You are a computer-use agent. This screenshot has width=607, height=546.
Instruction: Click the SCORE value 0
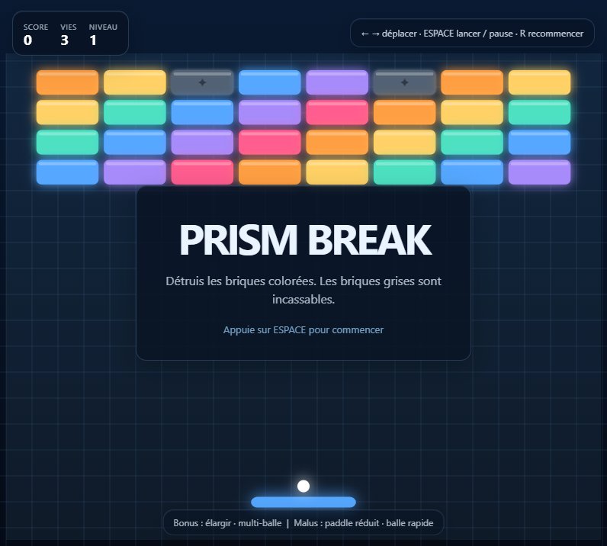click(27, 40)
